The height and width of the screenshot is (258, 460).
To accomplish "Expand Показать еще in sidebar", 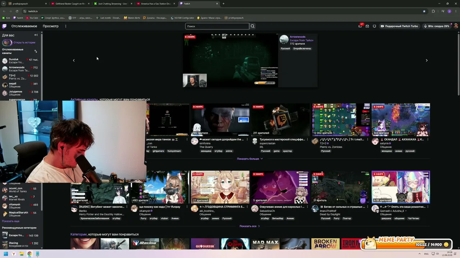I will point(11,221).
